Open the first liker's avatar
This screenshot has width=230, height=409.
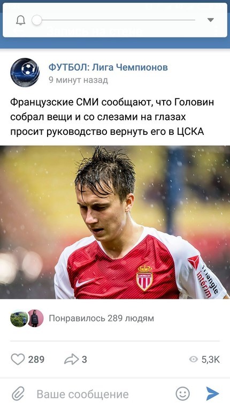[x=19, y=318]
